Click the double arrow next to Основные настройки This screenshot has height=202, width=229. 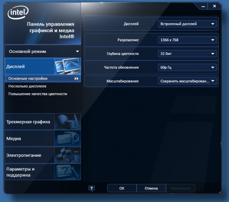(x=76, y=79)
